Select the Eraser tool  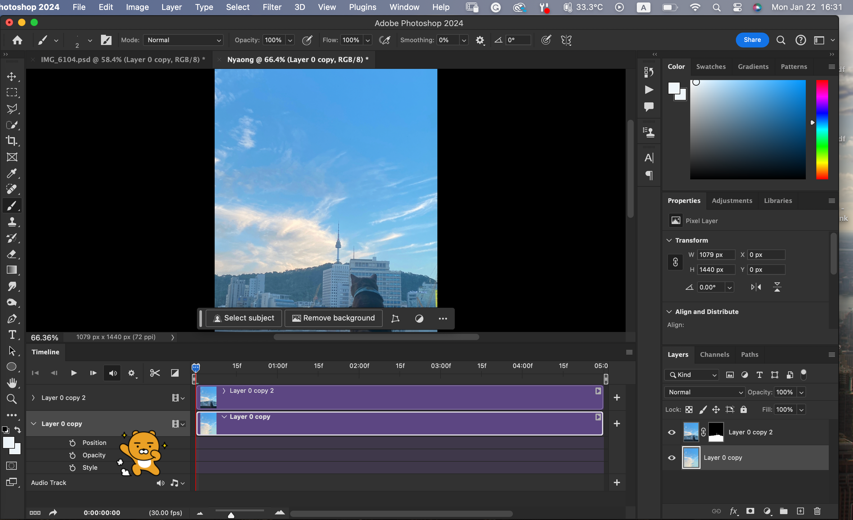click(12, 254)
